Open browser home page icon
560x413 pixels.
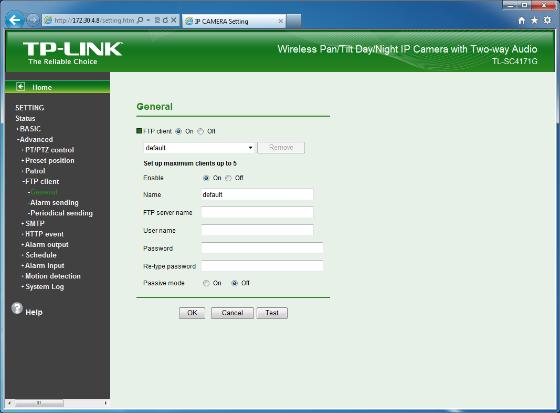coord(522,20)
